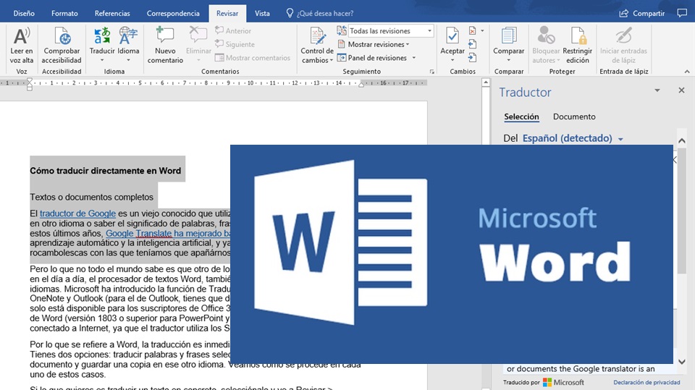Viewport: 695px width, 390px height.
Task: Open the Formato tab
Action: [x=64, y=13]
